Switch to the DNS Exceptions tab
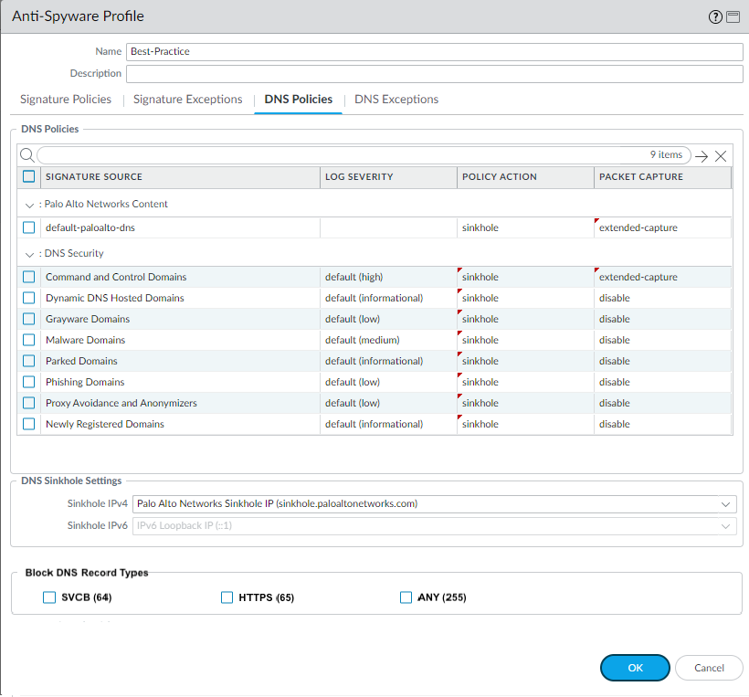The height and width of the screenshot is (697, 749). [396, 100]
